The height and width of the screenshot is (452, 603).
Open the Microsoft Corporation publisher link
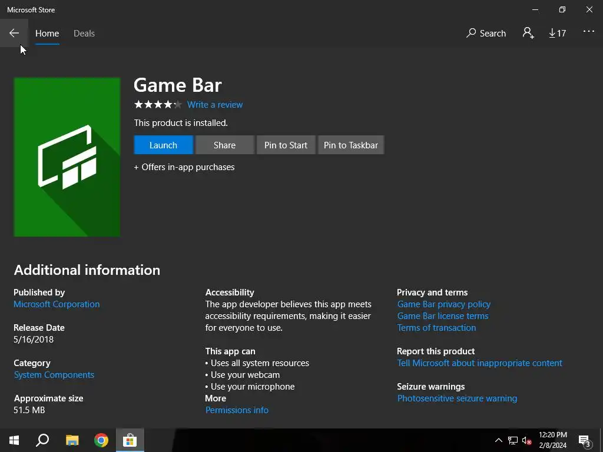[x=57, y=304]
